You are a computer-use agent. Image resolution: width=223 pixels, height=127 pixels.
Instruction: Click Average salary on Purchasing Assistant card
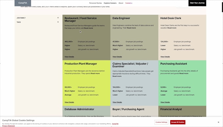[164, 91]
